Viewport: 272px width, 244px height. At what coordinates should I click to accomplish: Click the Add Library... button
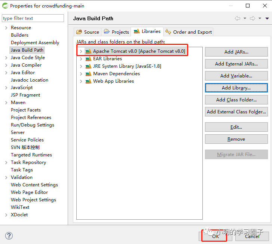click(236, 88)
